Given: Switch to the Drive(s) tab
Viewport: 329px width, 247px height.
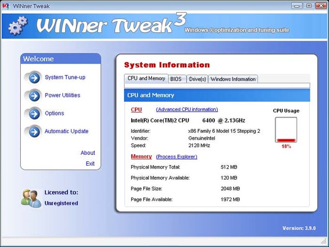Looking at the screenshot, I should click(x=197, y=79).
